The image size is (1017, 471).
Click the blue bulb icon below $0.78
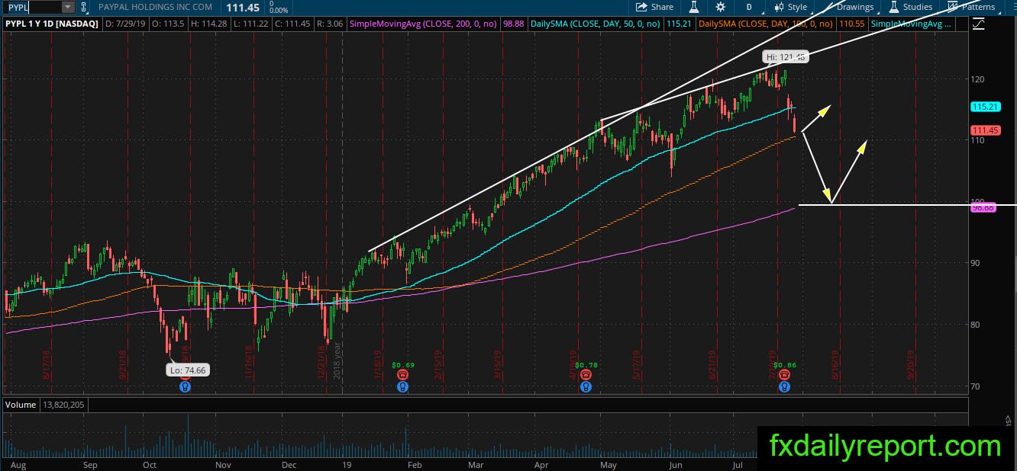click(x=585, y=386)
